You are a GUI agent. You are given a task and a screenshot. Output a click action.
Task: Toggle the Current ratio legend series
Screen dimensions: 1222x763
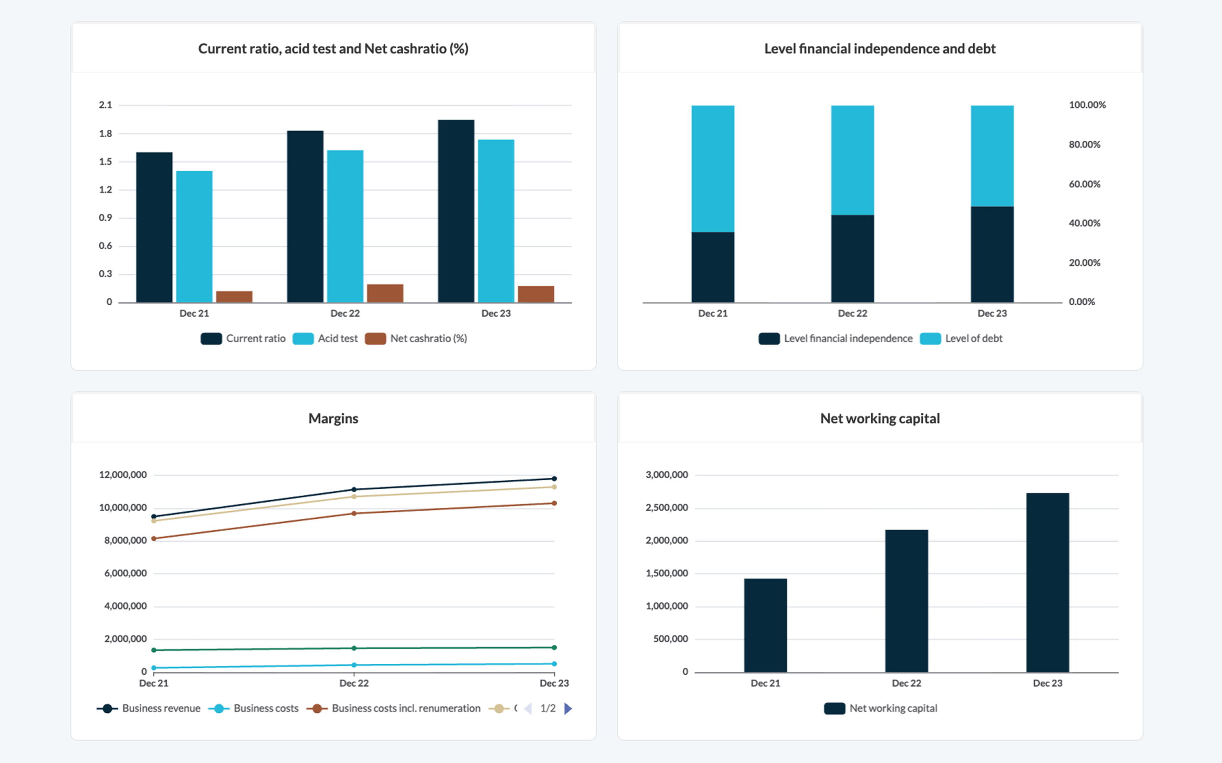(x=243, y=339)
